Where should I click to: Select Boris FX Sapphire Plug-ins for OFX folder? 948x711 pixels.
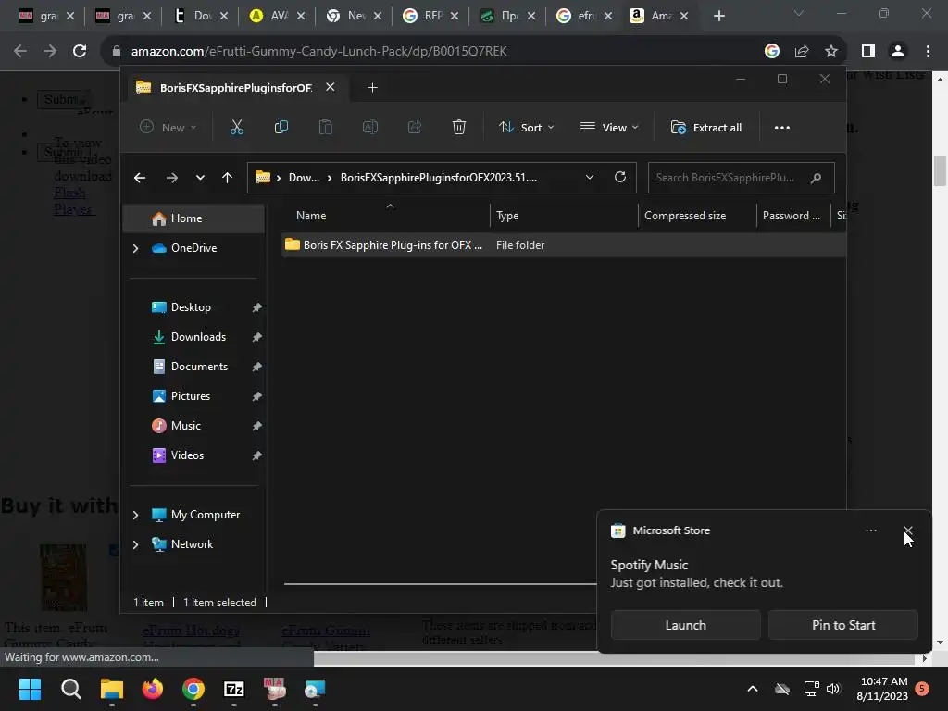564,244
